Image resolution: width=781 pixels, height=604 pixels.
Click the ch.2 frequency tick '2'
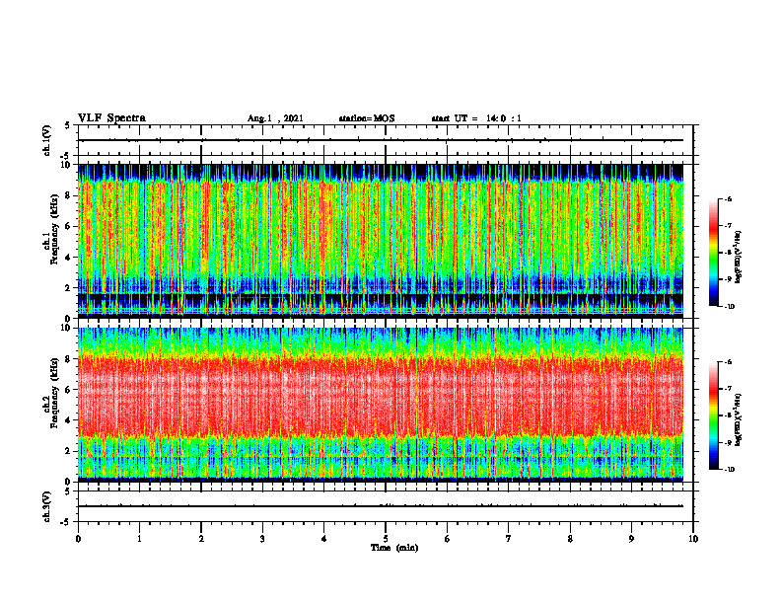[68, 451]
